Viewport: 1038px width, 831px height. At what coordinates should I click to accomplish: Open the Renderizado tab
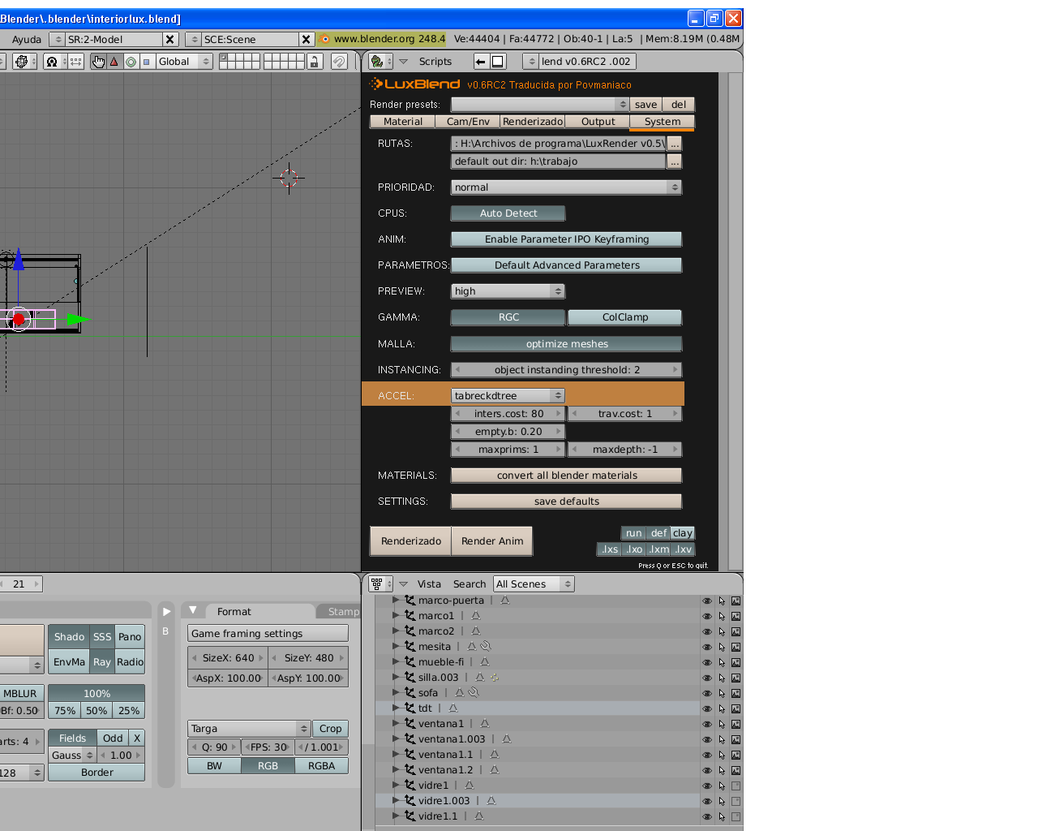coord(533,122)
